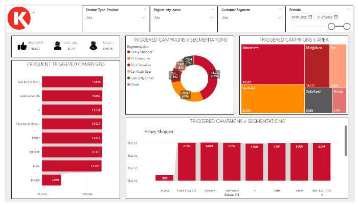The width and height of the screenshot is (358, 205).
Task: Select EV Commuter in the segmentation legend
Action: [139, 58]
